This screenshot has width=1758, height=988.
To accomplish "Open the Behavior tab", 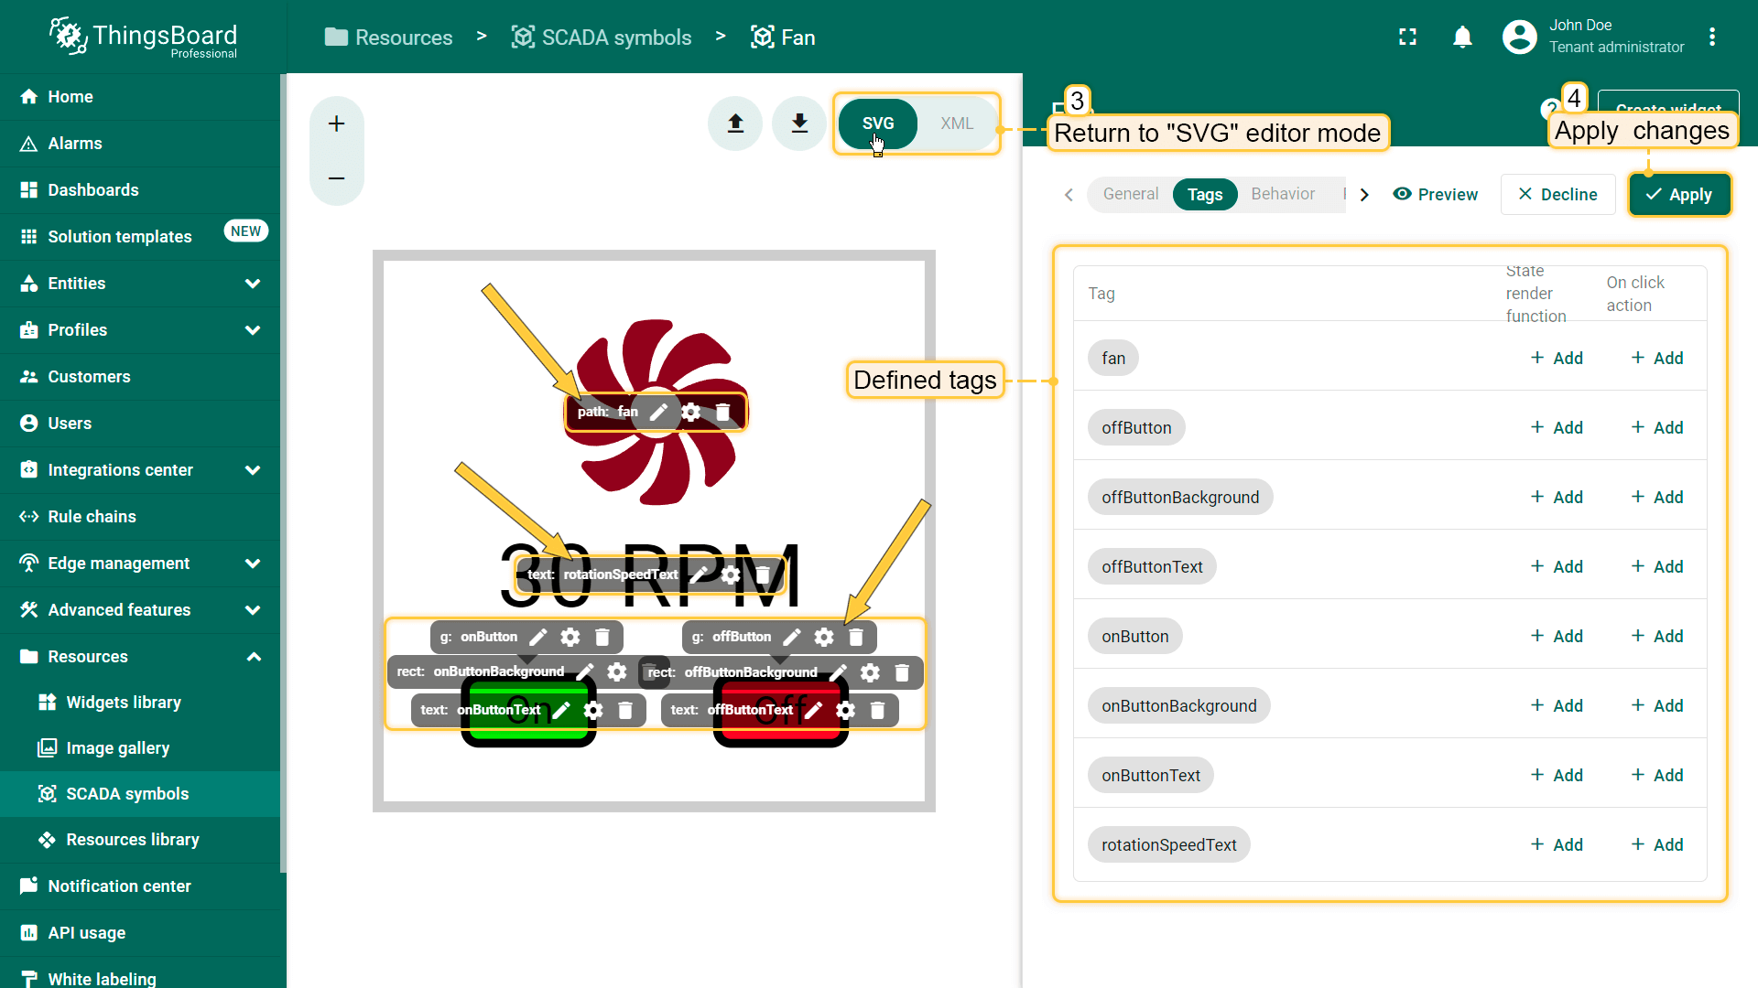I will click(1282, 194).
